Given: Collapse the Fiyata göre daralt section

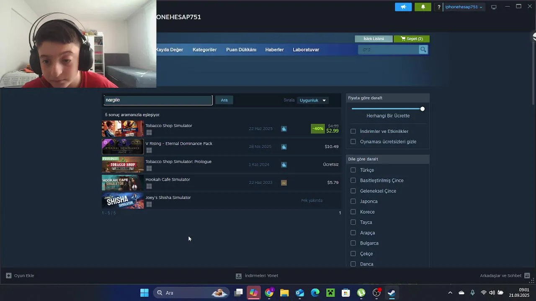Looking at the screenshot, I should pos(388,98).
